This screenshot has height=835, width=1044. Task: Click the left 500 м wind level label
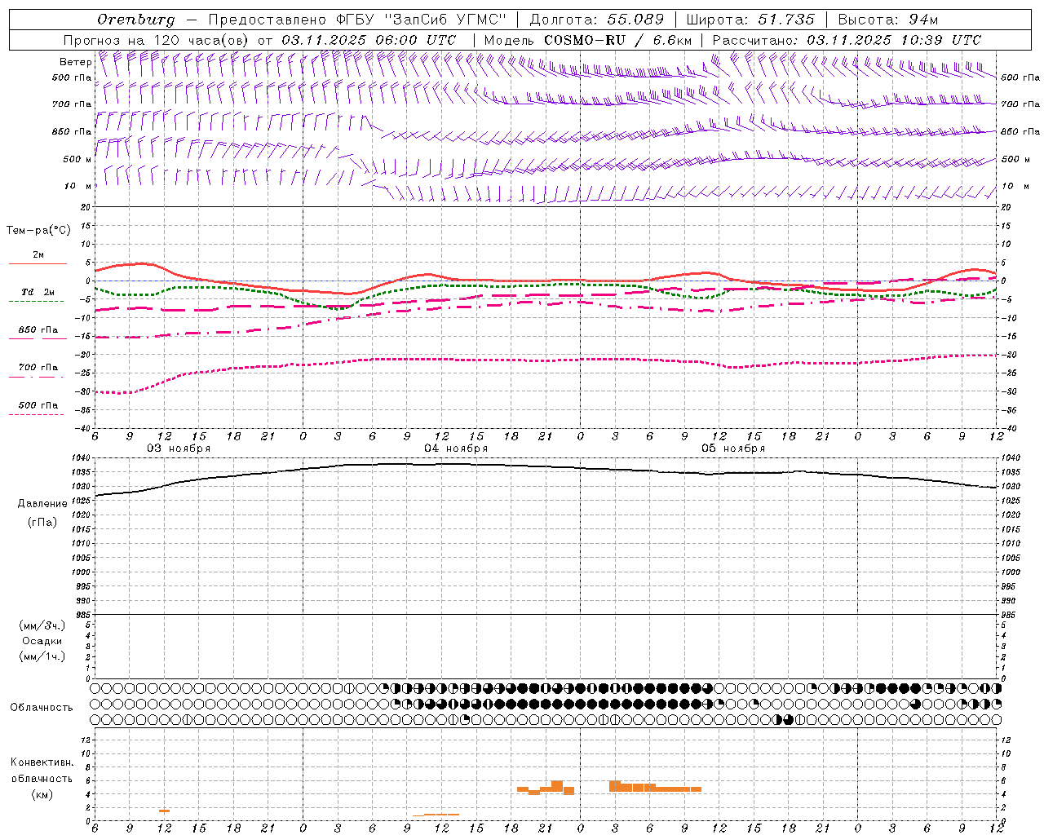(77, 159)
